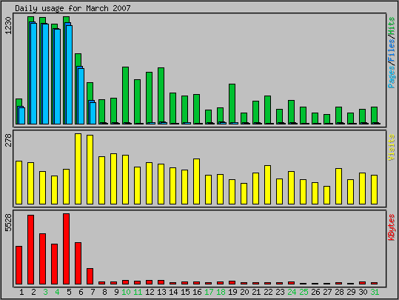The width and height of the screenshot is (399, 300).
Task: Click the visits scale value 278
Action: tap(8, 140)
